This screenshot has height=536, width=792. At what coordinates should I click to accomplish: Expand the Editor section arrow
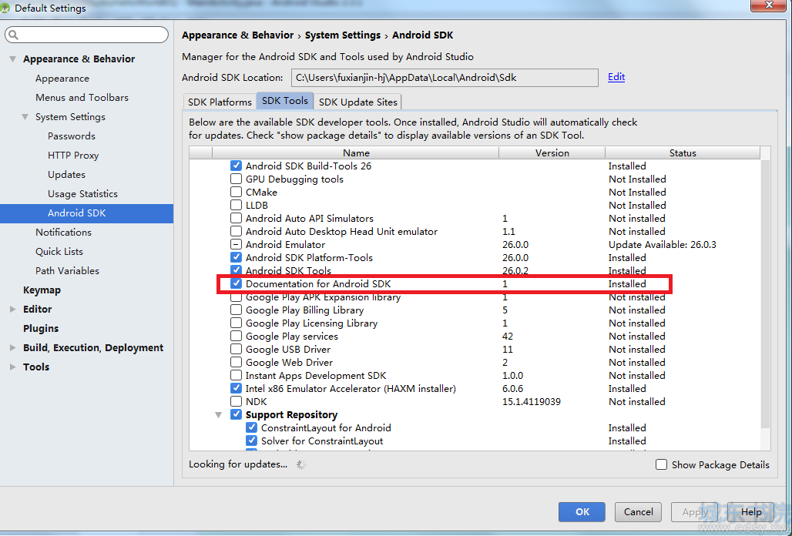[12, 309]
